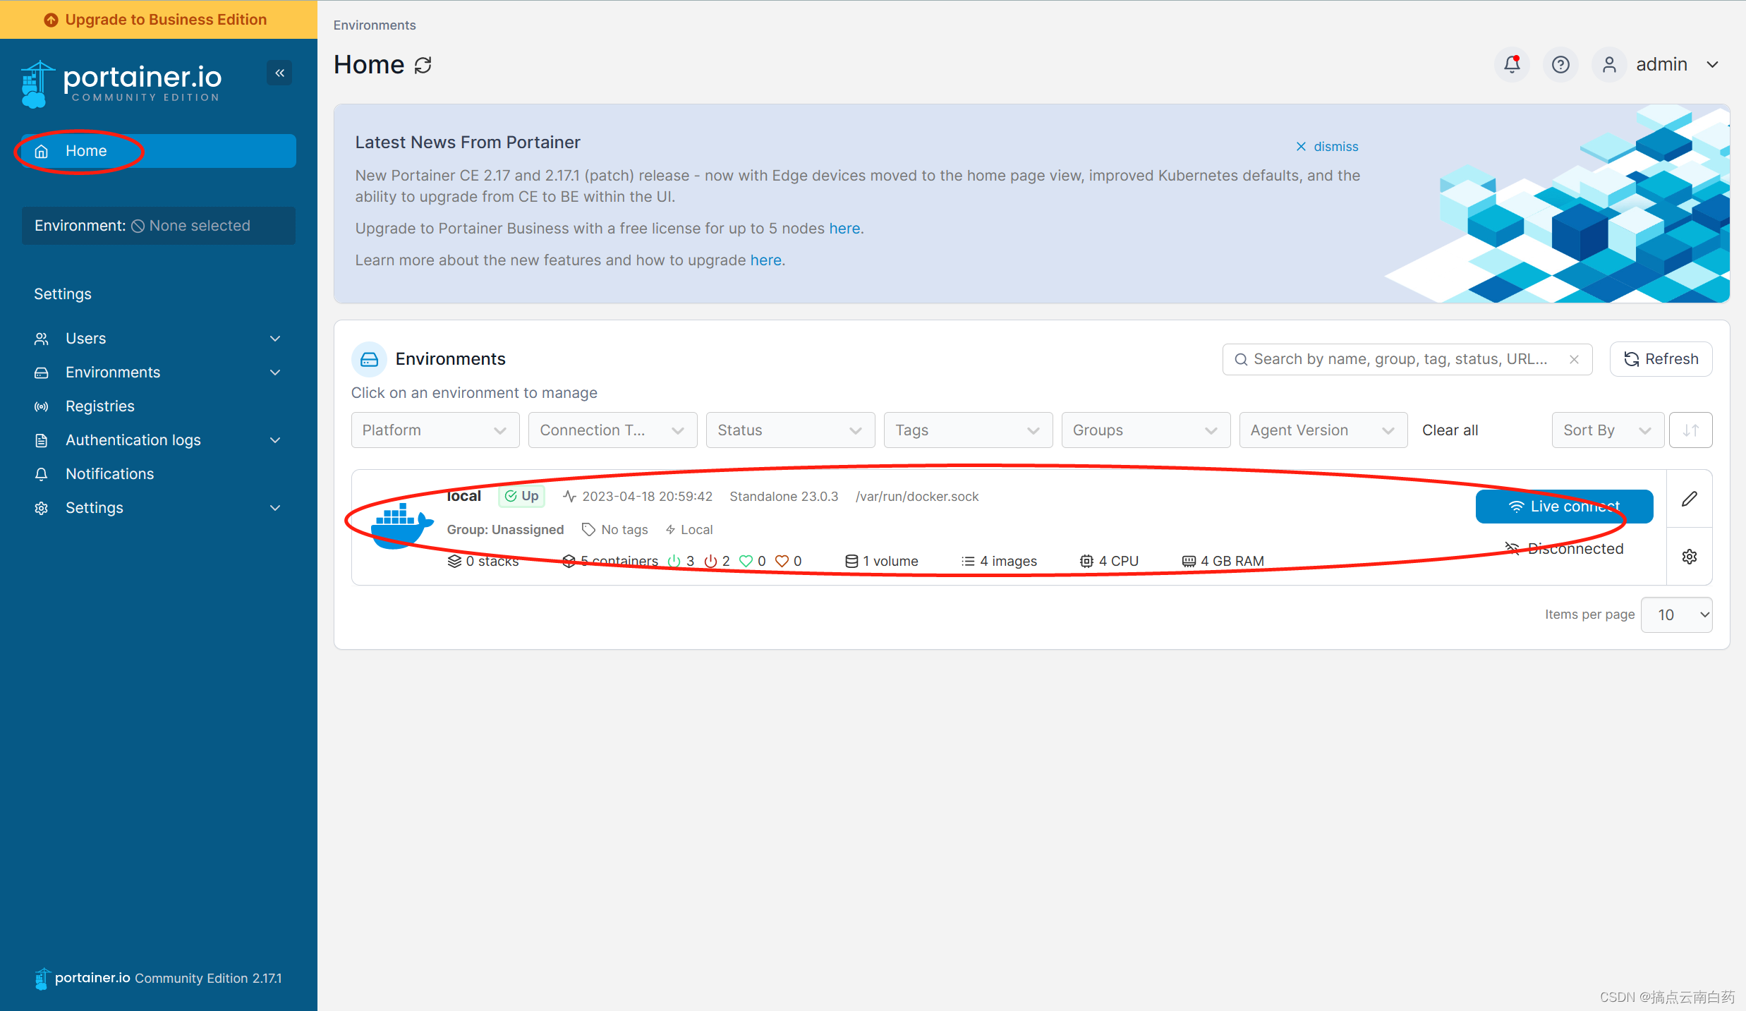Click the Environments panel header icon
Screen dimensions: 1746x1011
click(369, 359)
